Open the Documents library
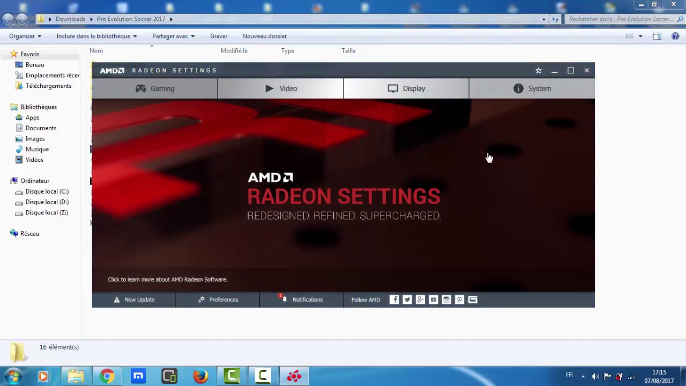The width and height of the screenshot is (686, 386). pos(41,128)
